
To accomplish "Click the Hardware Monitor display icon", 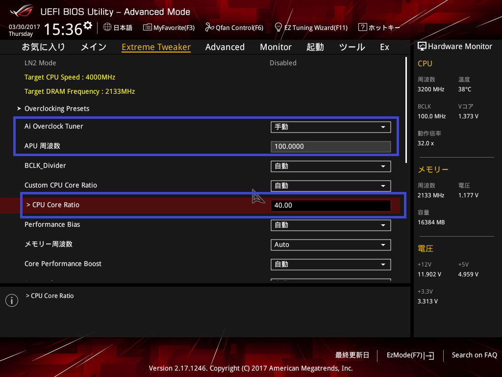I will click(x=422, y=47).
